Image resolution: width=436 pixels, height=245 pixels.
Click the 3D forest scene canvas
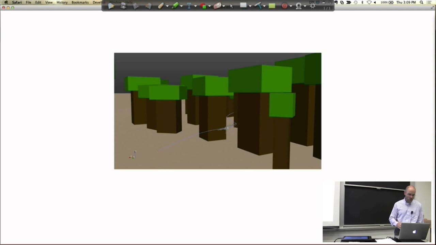[x=218, y=111]
